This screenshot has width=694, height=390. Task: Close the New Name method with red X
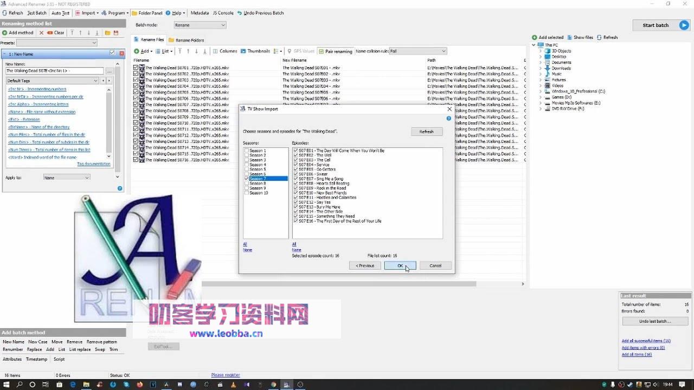click(x=121, y=53)
